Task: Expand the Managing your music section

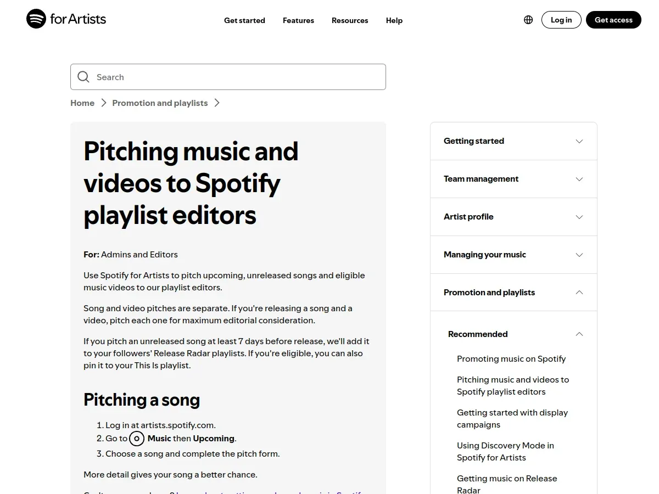Action: point(513,255)
